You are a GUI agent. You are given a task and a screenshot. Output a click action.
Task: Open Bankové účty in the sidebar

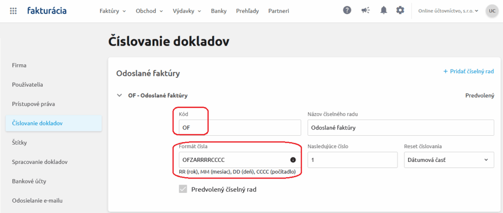point(29,181)
